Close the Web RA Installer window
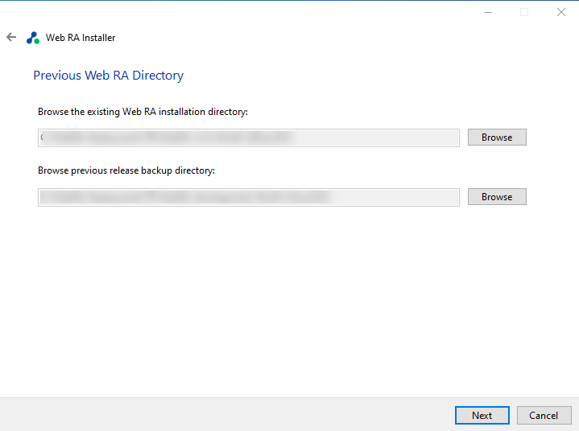The image size is (579, 431). click(560, 12)
